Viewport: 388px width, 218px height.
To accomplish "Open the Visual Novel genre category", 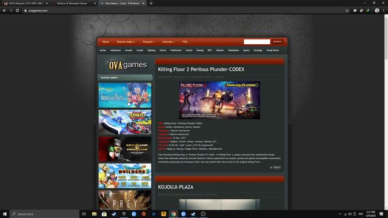I will click(272, 50).
